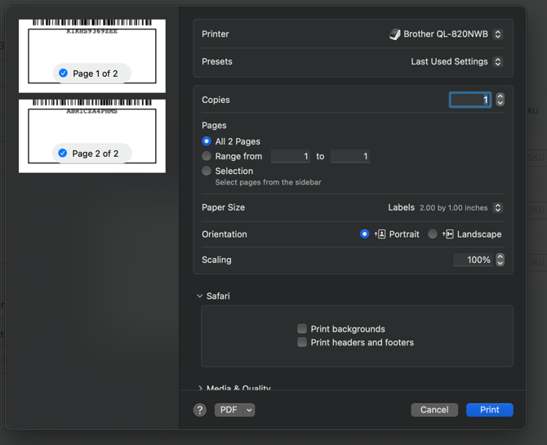Click the blue Print button

click(489, 410)
